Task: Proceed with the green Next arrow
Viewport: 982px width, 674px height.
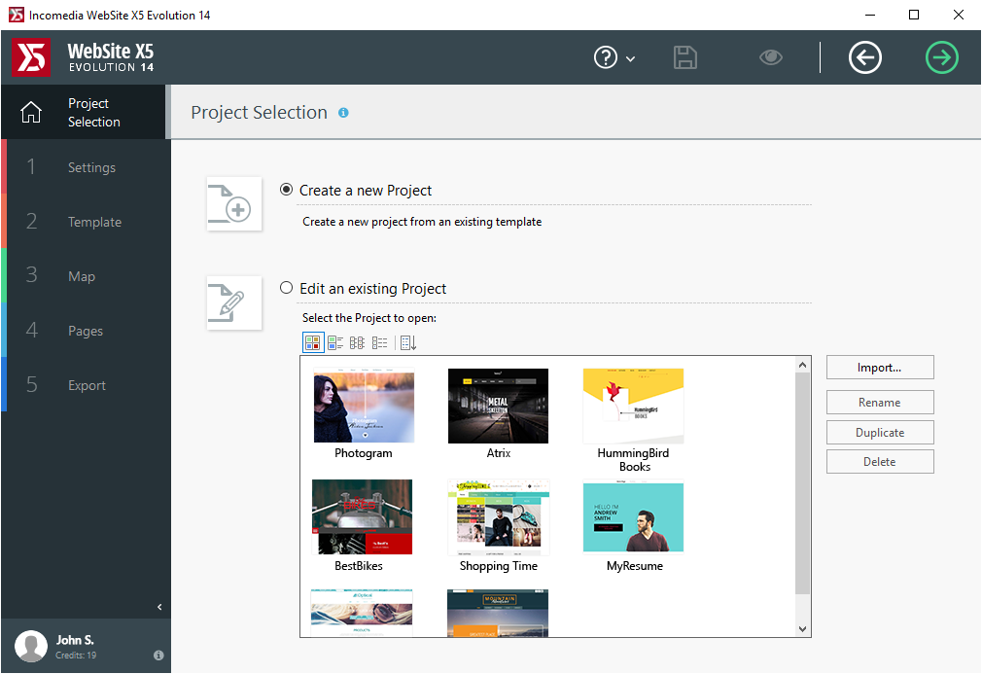Action: [941, 57]
